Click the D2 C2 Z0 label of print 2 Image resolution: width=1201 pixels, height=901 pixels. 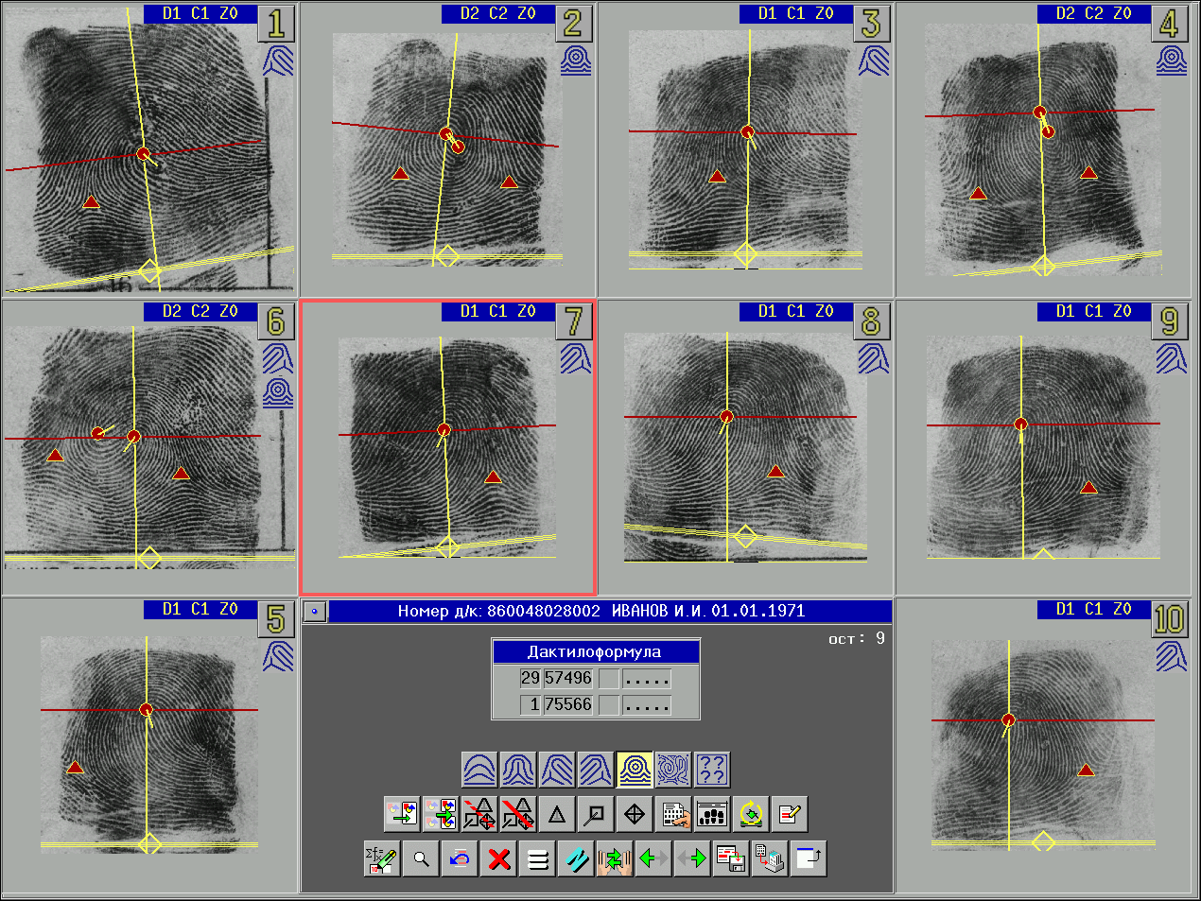tap(498, 13)
